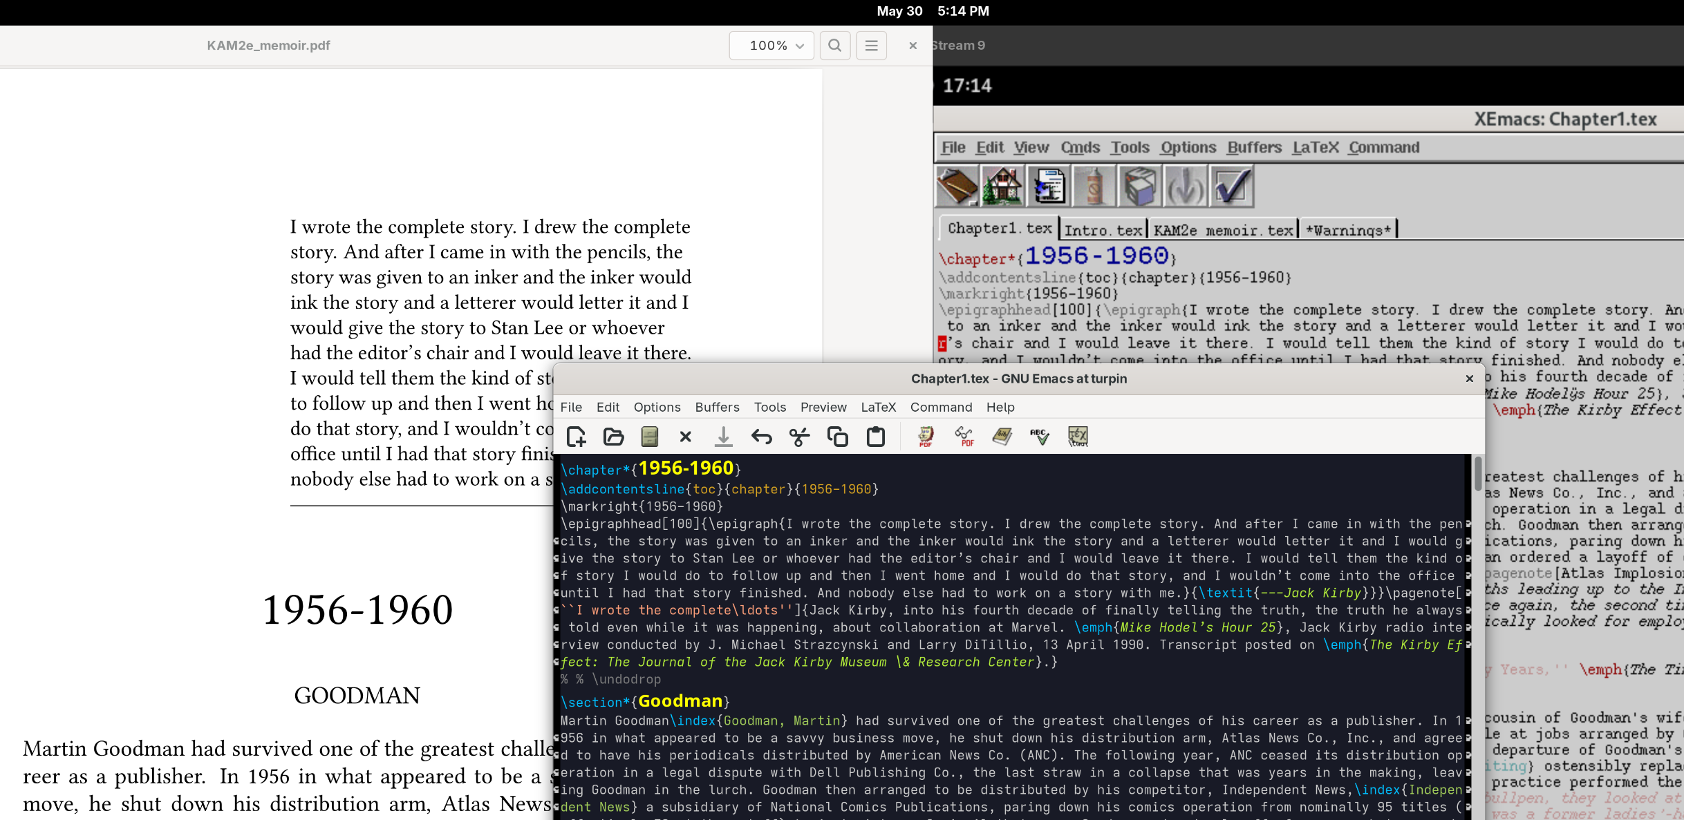1684x820 pixels.
Task: Open View menu in XEmacs window
Action: (1031, 147)
